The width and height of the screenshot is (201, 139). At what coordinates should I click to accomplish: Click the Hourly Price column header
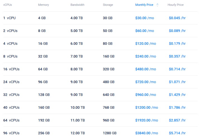click(176, 5)
